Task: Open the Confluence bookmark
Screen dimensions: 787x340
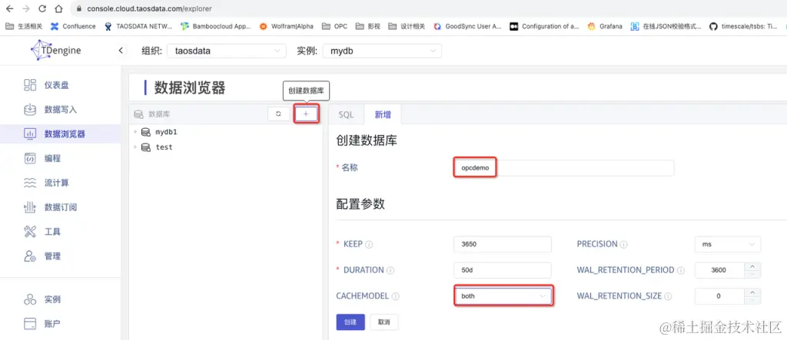Action: [73, 26]
